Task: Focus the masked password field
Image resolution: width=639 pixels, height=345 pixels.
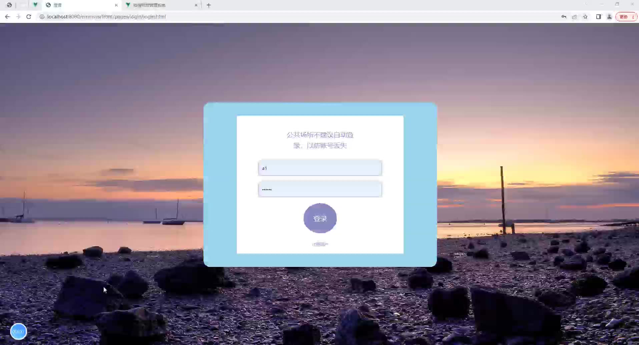Action: (x=320, y=189)
